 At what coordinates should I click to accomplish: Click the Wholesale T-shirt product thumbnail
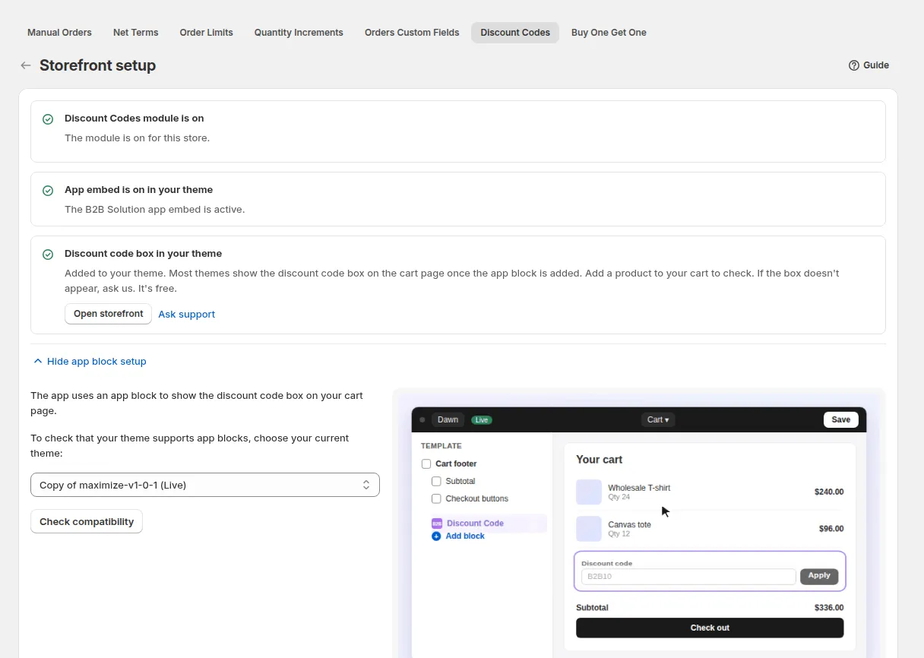click(x=589, y=492)
